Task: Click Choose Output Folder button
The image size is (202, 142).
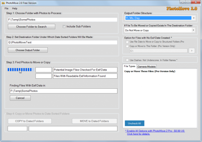Action: point(28,50)
